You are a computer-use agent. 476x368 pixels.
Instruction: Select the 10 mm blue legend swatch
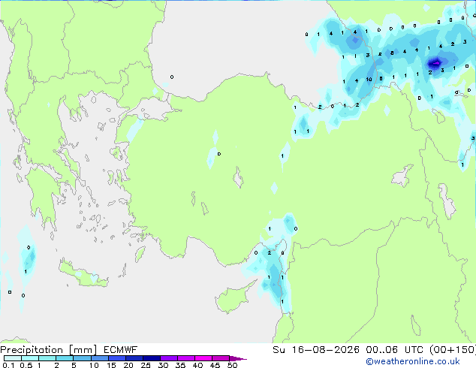[x=100, y=358]
